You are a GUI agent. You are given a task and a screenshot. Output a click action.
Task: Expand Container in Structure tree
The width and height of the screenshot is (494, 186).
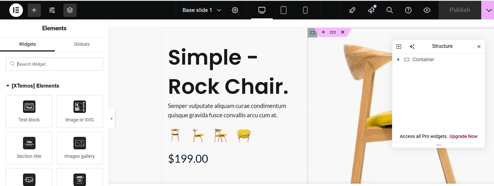pyautogui.click(x=398, y=60)
